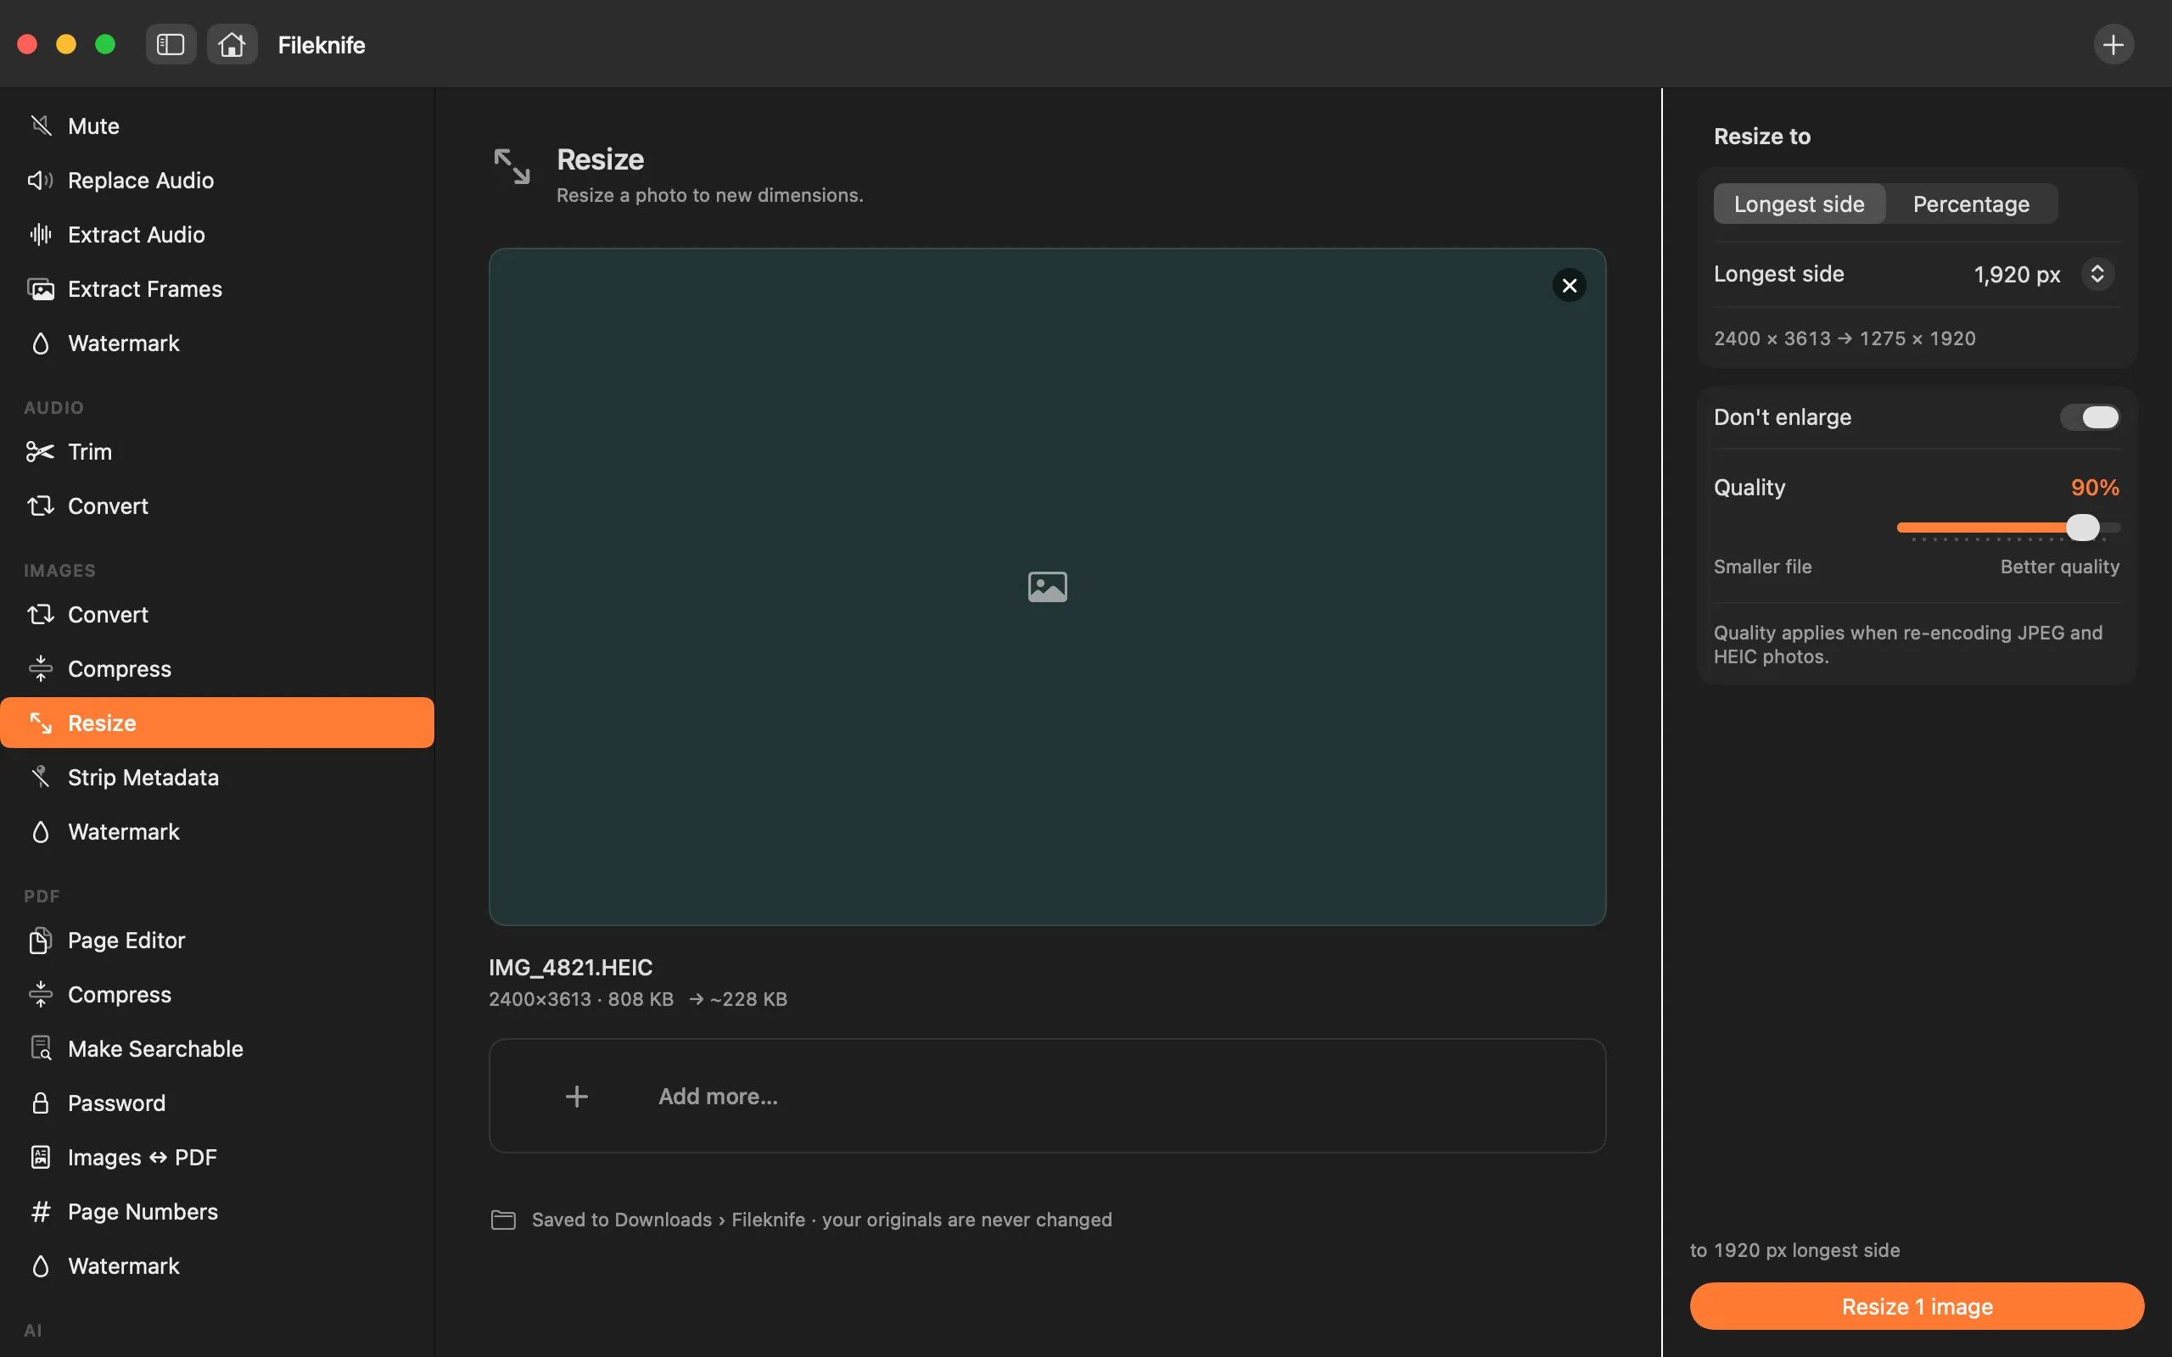Open Convert under the Audio section
Viewport: 2172px width, 1357px height.
click(217, 506)
